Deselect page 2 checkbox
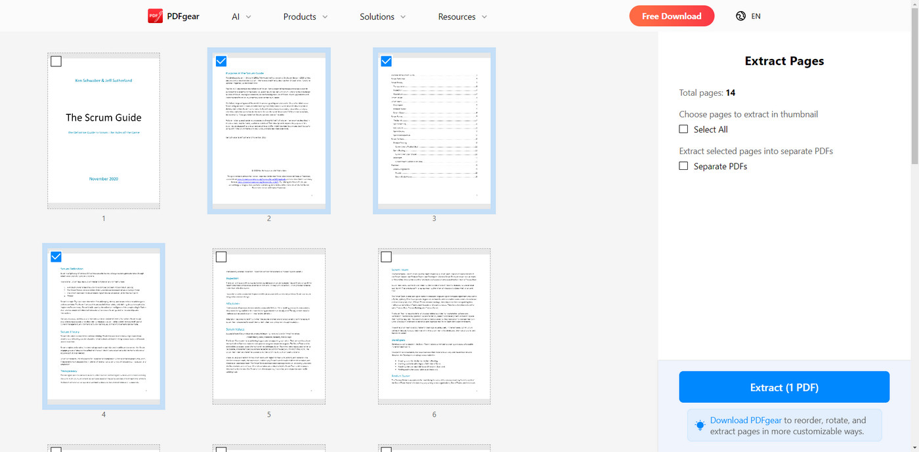 coord(221,60)
